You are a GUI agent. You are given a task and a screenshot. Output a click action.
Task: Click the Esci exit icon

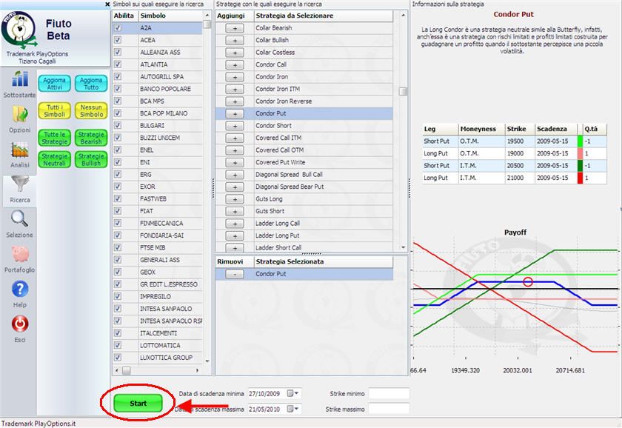(x=19, y=324)
